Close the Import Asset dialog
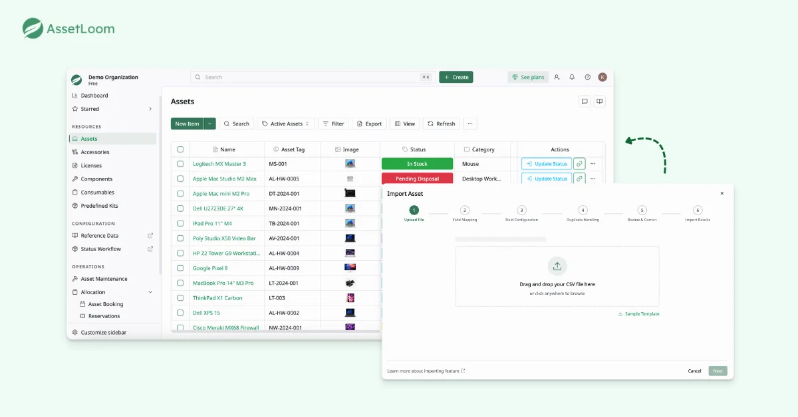Viewport: 798px width, 417px height. [x=722, y=193]
